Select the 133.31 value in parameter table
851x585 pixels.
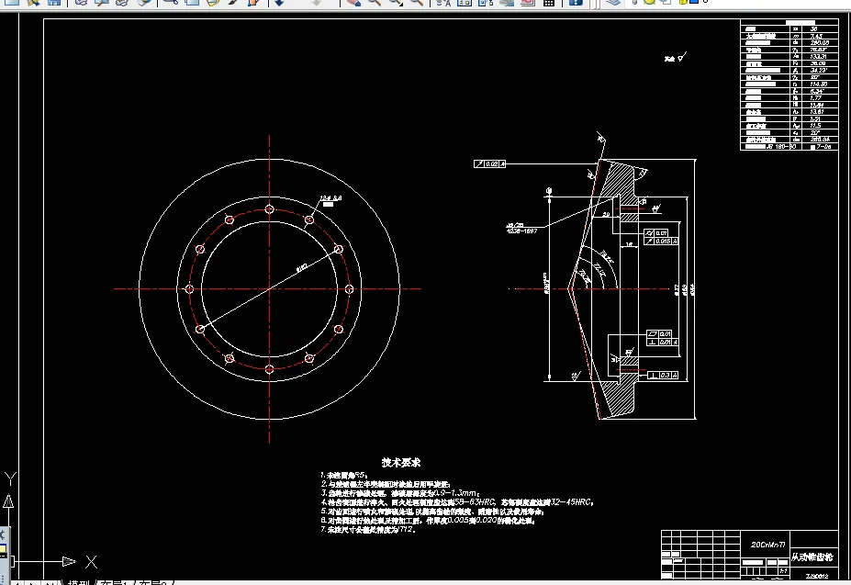coord(818,57)
